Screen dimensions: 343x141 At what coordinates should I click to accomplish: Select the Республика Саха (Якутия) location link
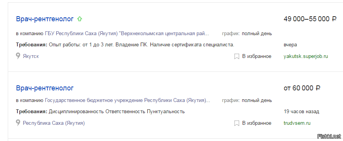(54, 123)
